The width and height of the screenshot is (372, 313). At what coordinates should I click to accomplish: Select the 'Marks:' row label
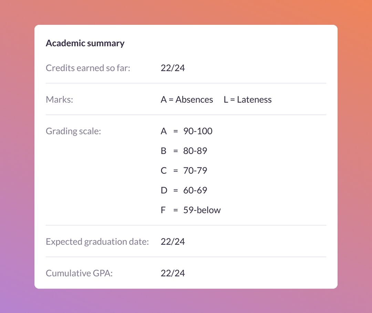60,100
